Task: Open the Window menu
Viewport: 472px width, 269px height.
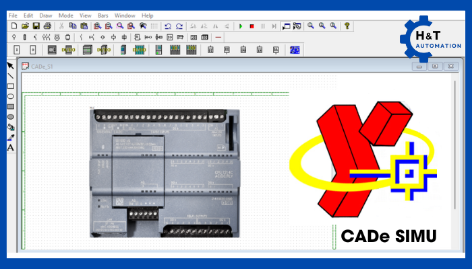Action: tap(125, 15)
